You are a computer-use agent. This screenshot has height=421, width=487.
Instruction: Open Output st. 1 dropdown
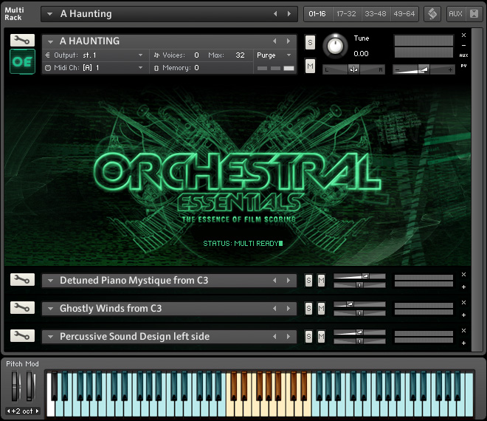click(x=141, y=55)
